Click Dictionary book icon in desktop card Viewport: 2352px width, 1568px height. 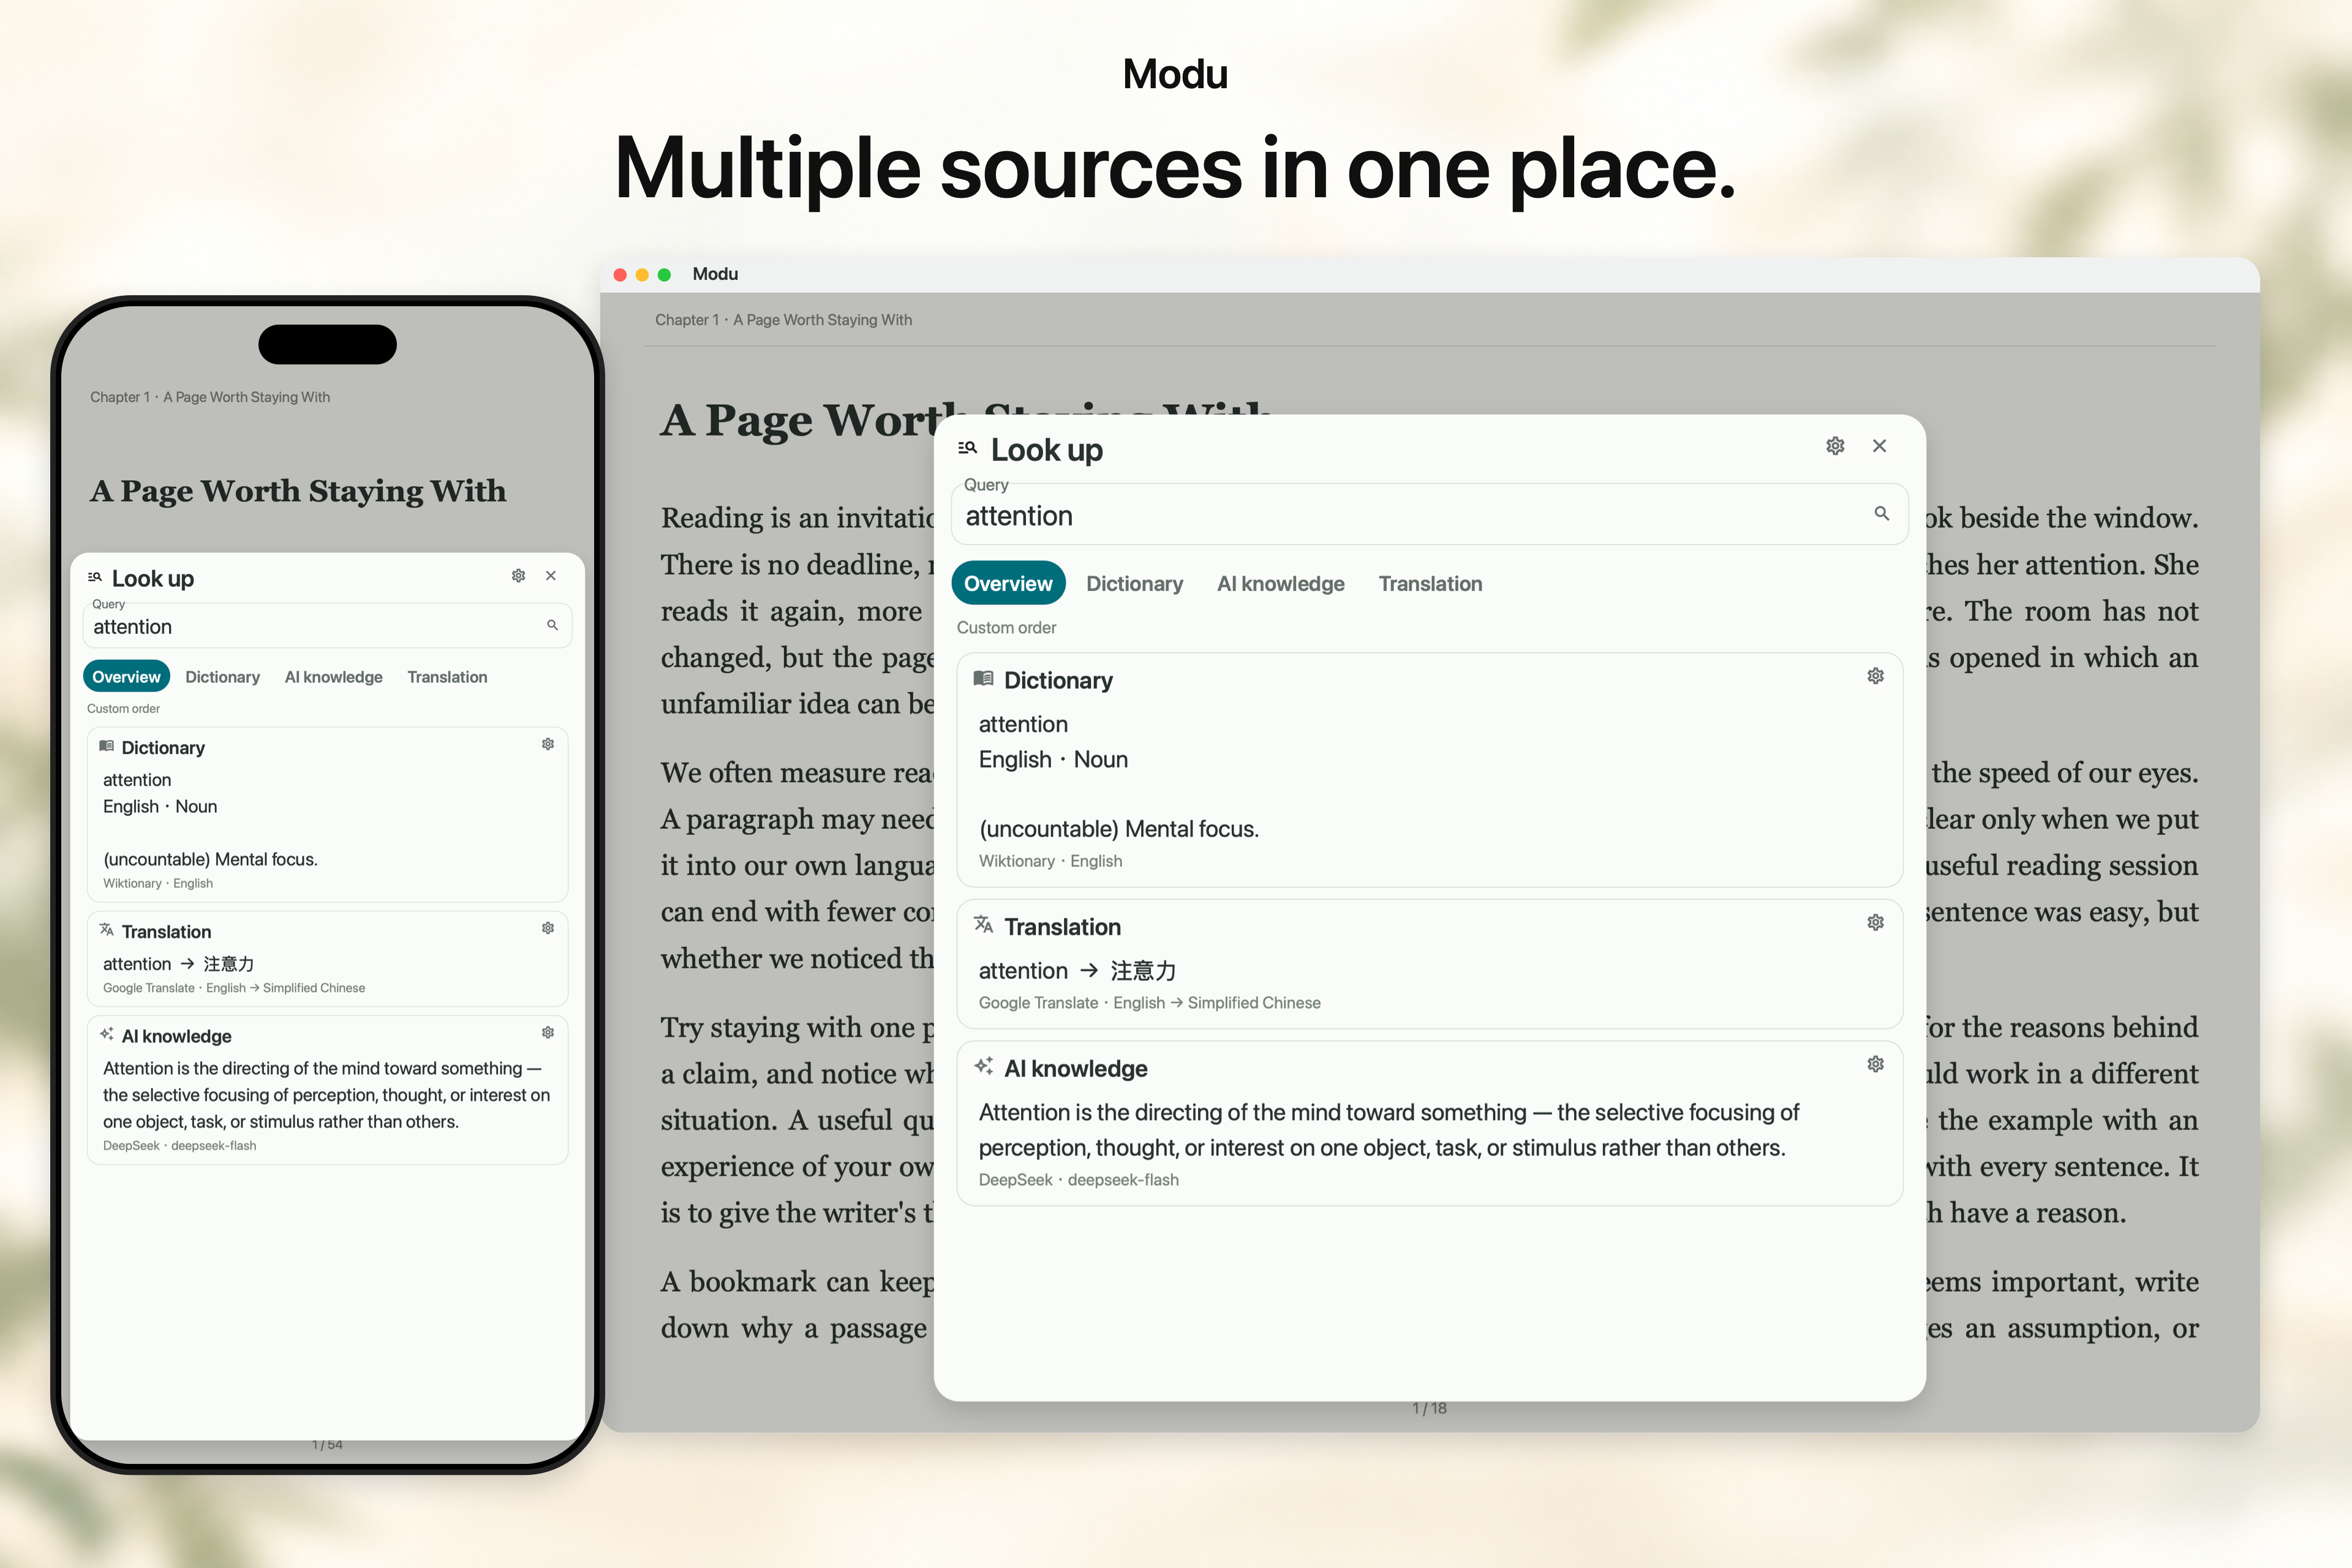[x=983, y=679]
